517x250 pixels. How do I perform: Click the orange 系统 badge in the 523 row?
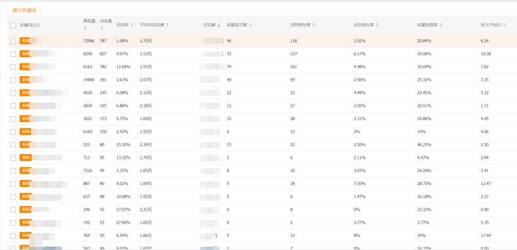pos(26,144)
